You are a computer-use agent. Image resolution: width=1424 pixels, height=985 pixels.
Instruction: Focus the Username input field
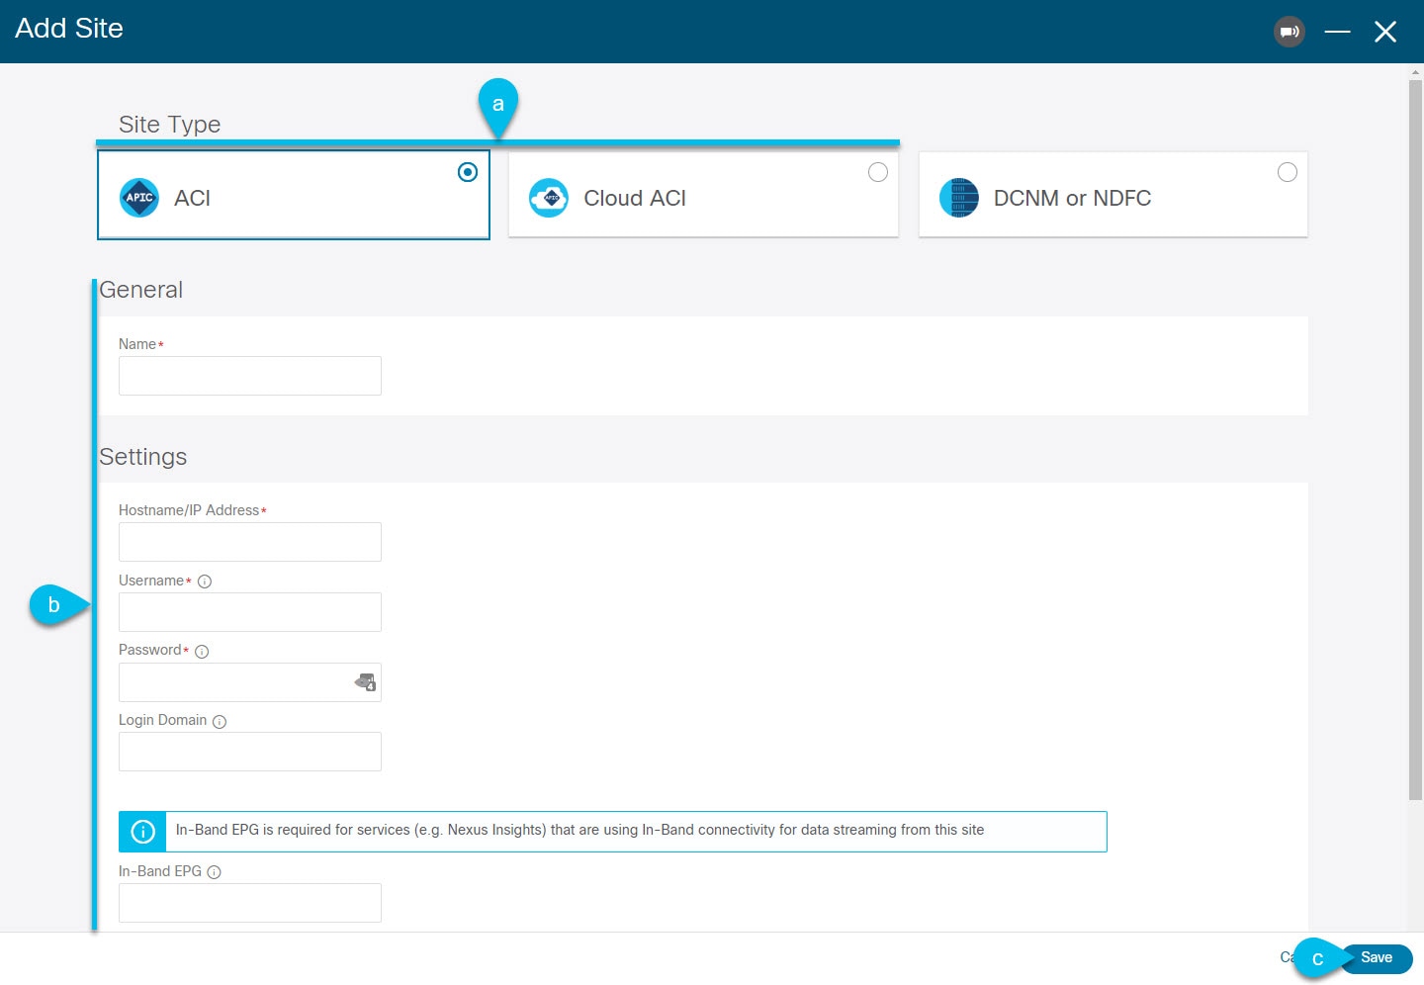[250, 612]
